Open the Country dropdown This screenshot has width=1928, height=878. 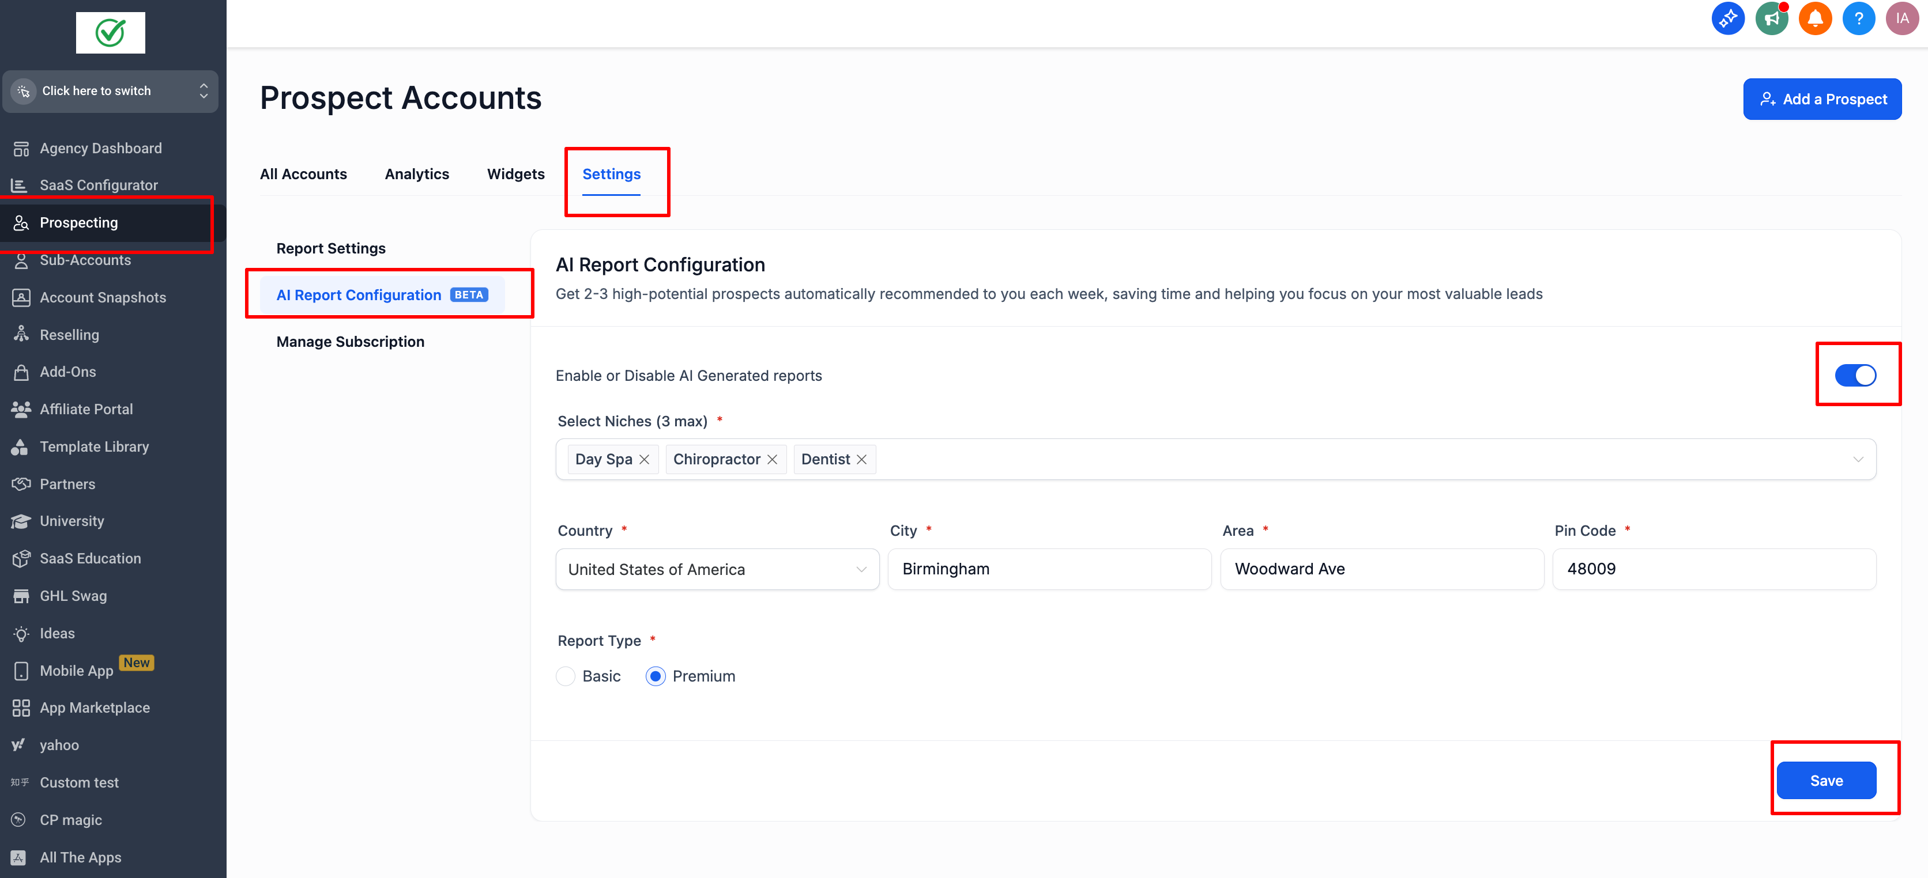click(717, 569)
